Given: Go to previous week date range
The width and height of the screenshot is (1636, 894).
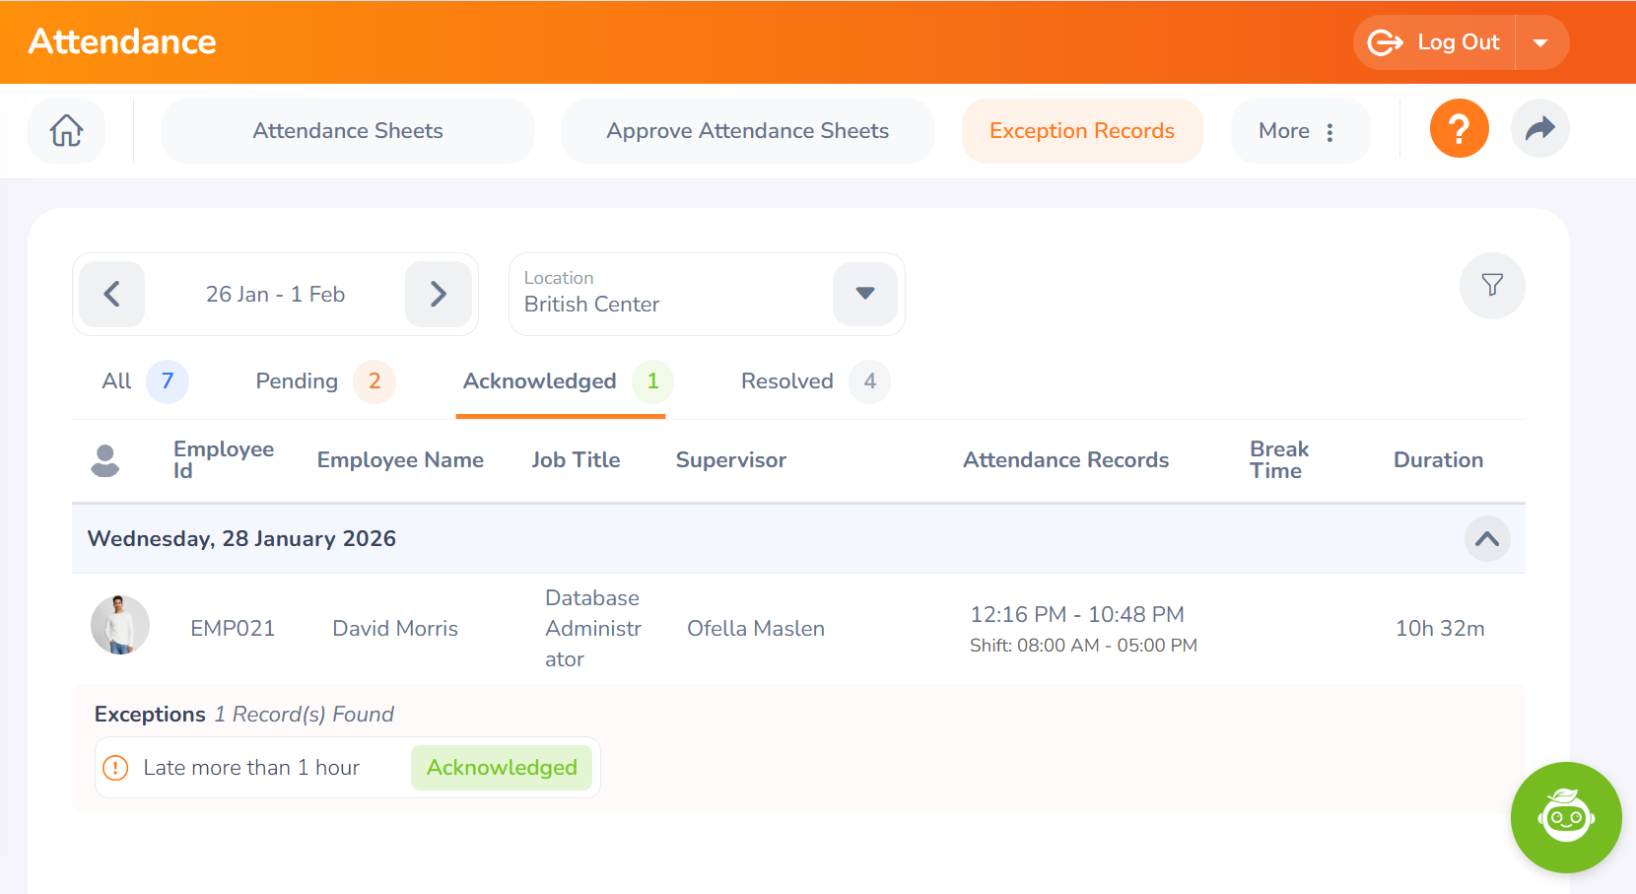Looking at the screenshot, I should (x=112, y=294).
